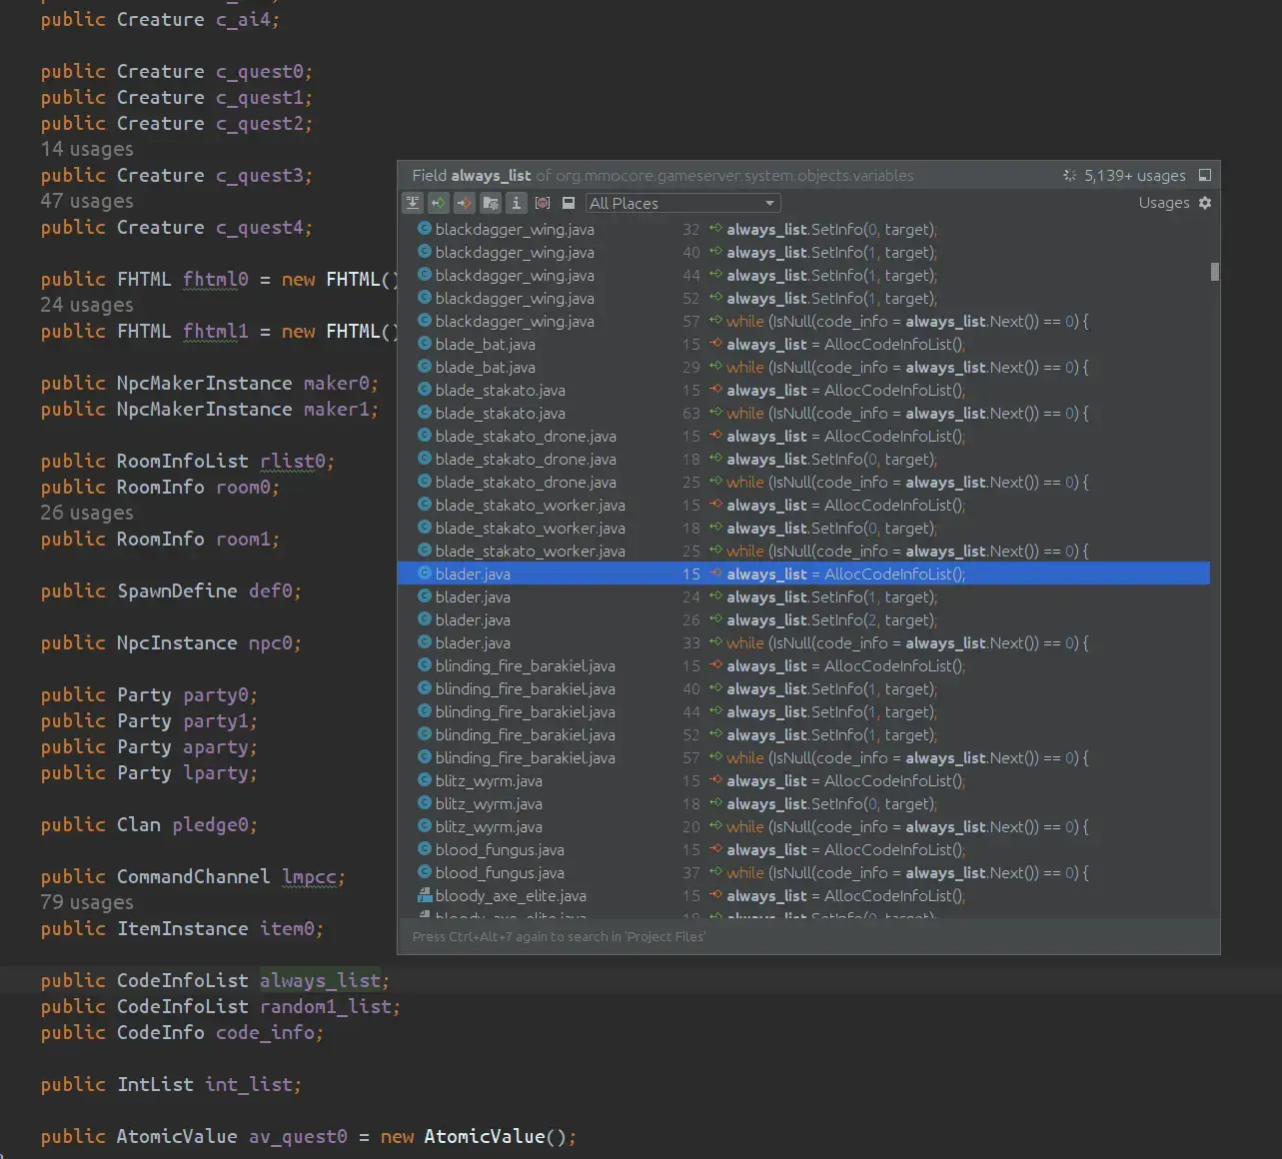Image resolution: width=1282 pixels, height=1159 pixels.
Task: Select bloody_axe_elite.java usage at line 15
Action: pos(803,895)
